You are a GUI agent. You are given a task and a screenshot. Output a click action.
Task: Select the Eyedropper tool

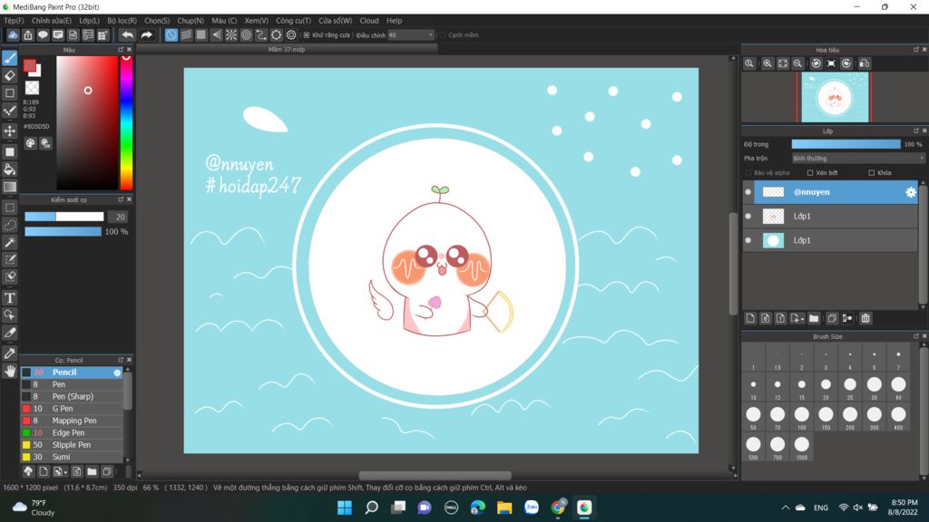click(9, 353)
